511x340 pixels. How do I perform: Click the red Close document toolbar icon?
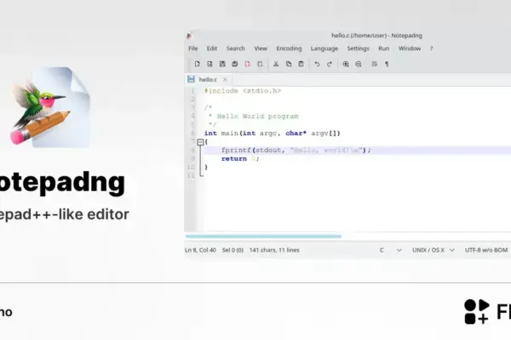tap(247, 64)
